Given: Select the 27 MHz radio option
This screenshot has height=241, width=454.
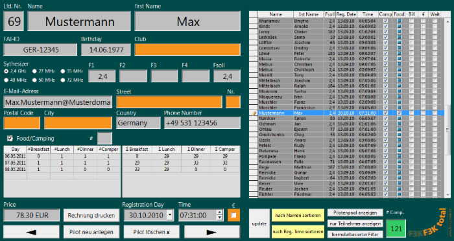Looking at the screenshot, I should (34, 71).
